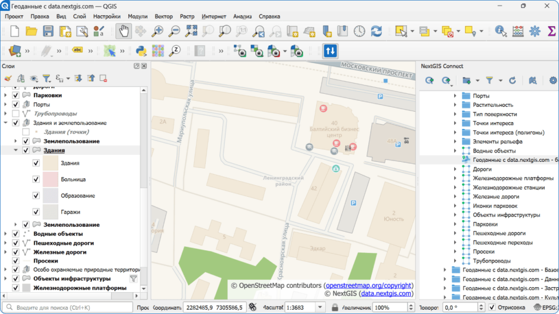Open the Вектор menu
The width and height of the screenshot is (559, 314).
(163, 16)
